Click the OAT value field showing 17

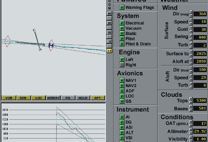click(x=200, y=124)
